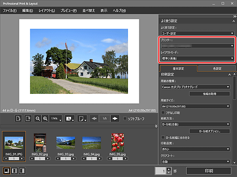Open the レイアウトモード dropdown
The height and width of the screenshot is (177, 237).
coord(198,59)
